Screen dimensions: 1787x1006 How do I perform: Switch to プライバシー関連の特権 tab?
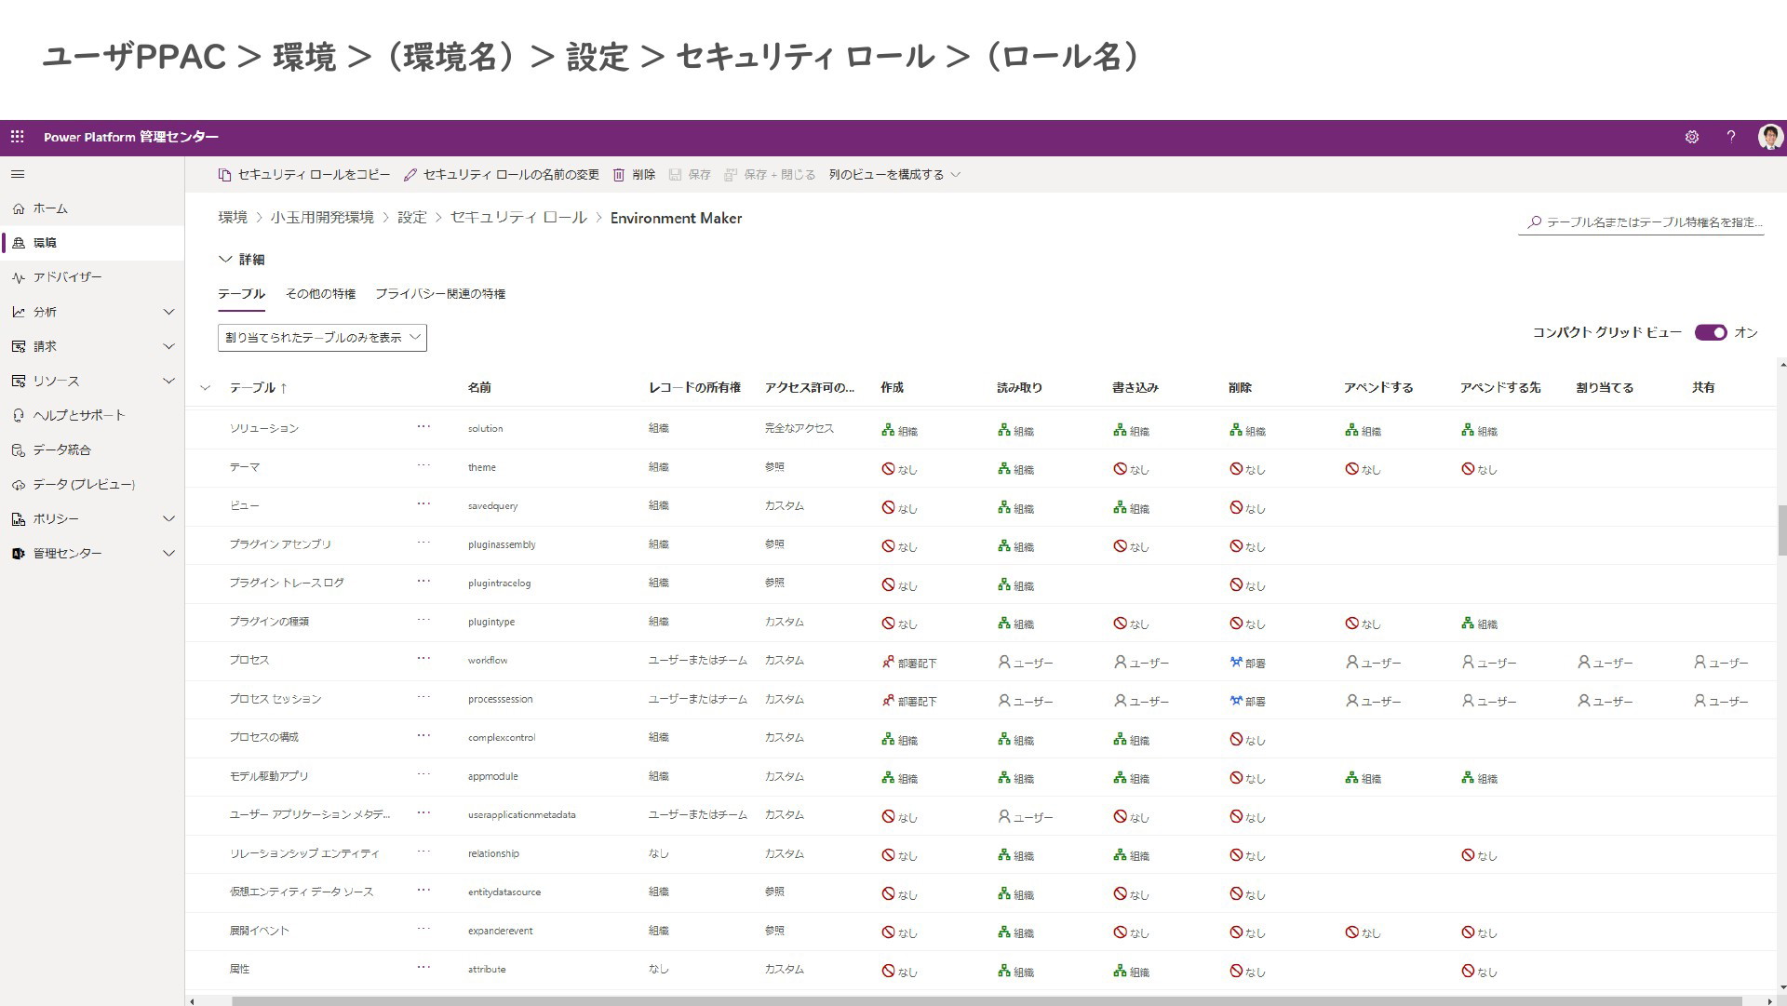coord(440,294)
